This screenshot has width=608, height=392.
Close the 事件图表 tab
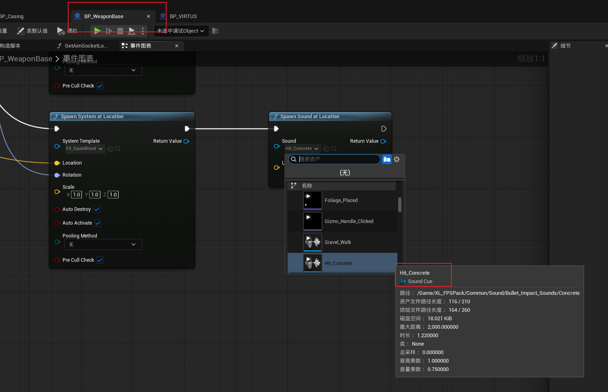pyautogui.click(x=177, y=46)
